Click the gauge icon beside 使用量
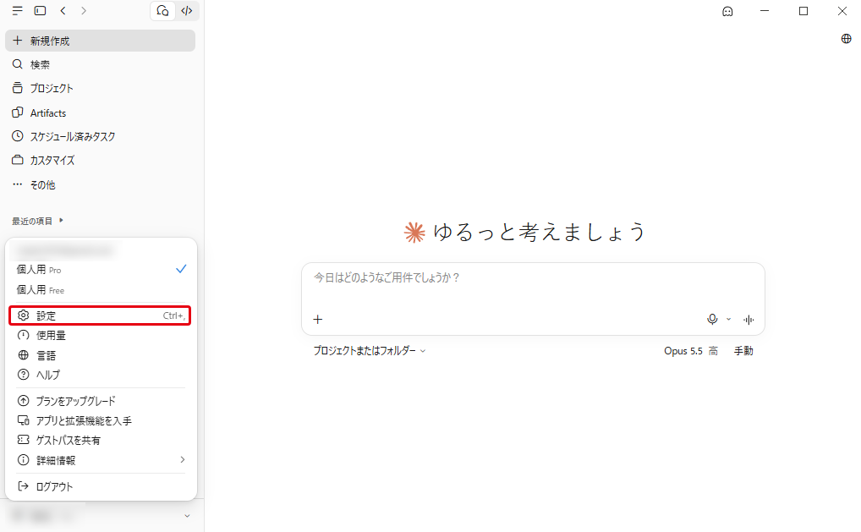The image size is (861, 532). click(x=23, y=335)
